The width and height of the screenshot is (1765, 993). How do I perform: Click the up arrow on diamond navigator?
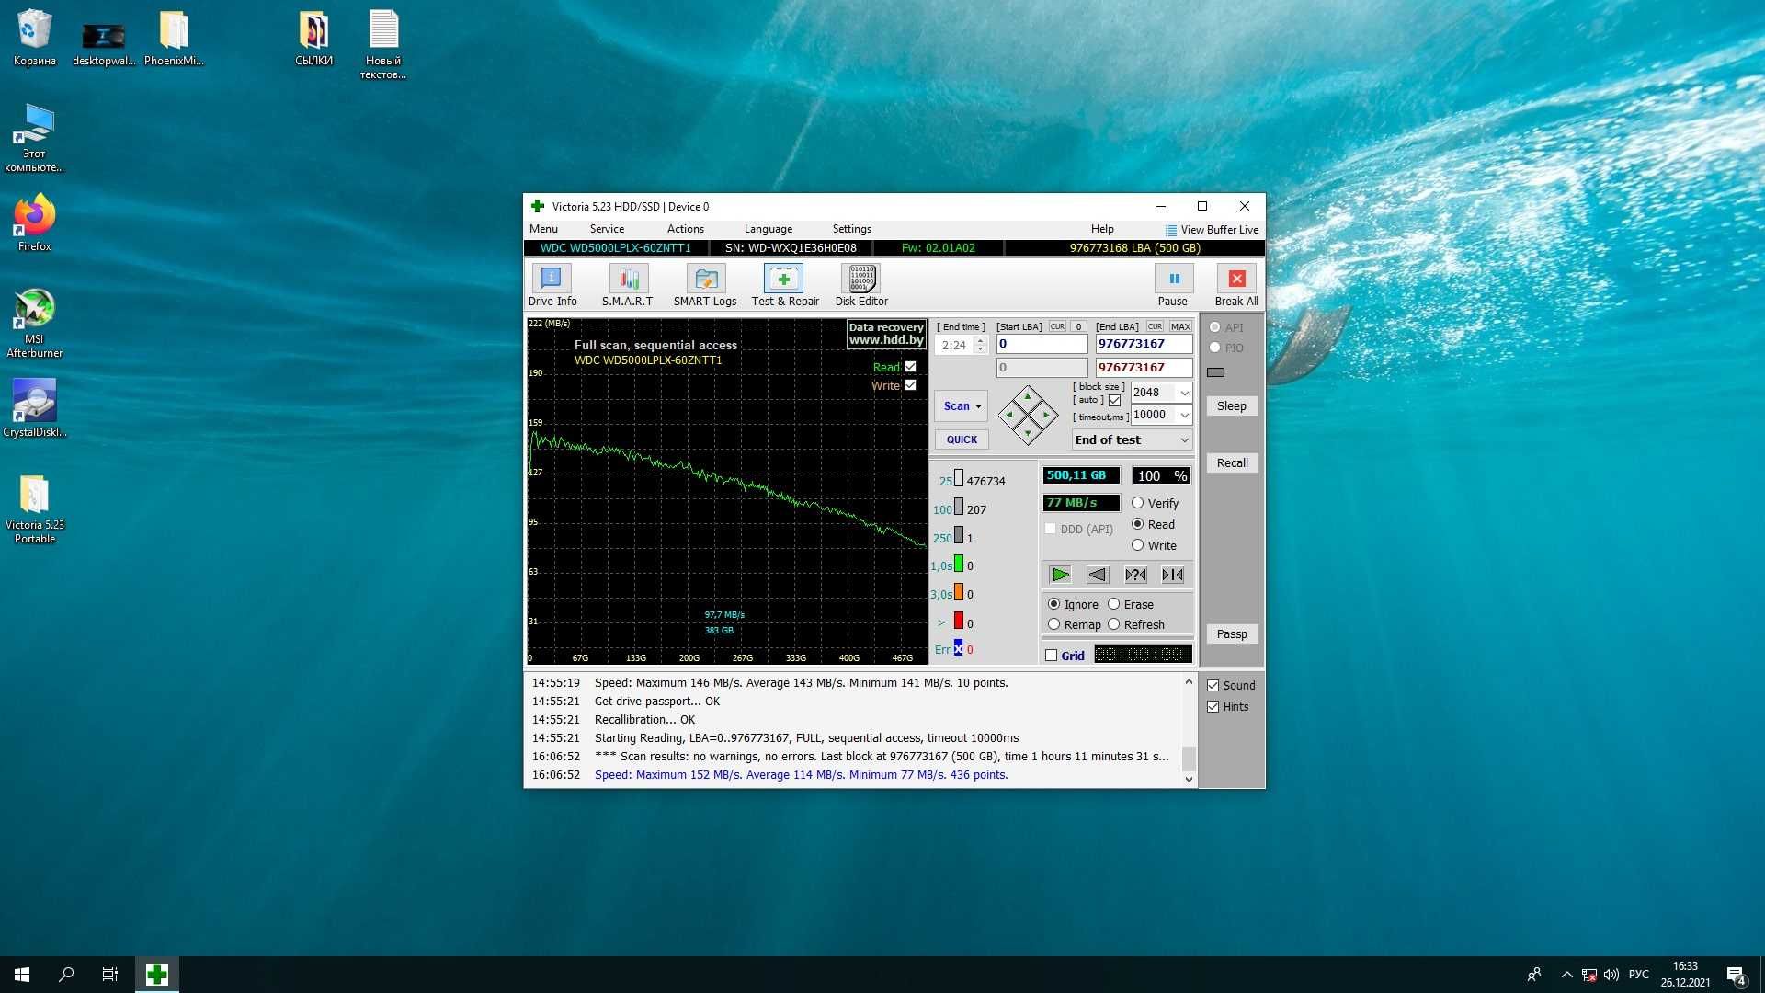[1028, 397]
